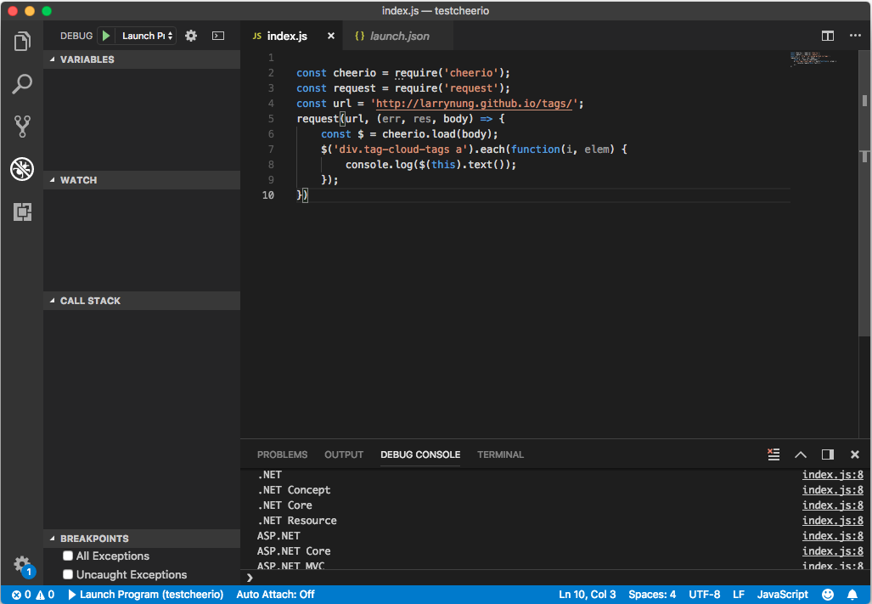Open the Problems panel tab
This screenshot has width=872, height=604.
[x=282, y=454]
